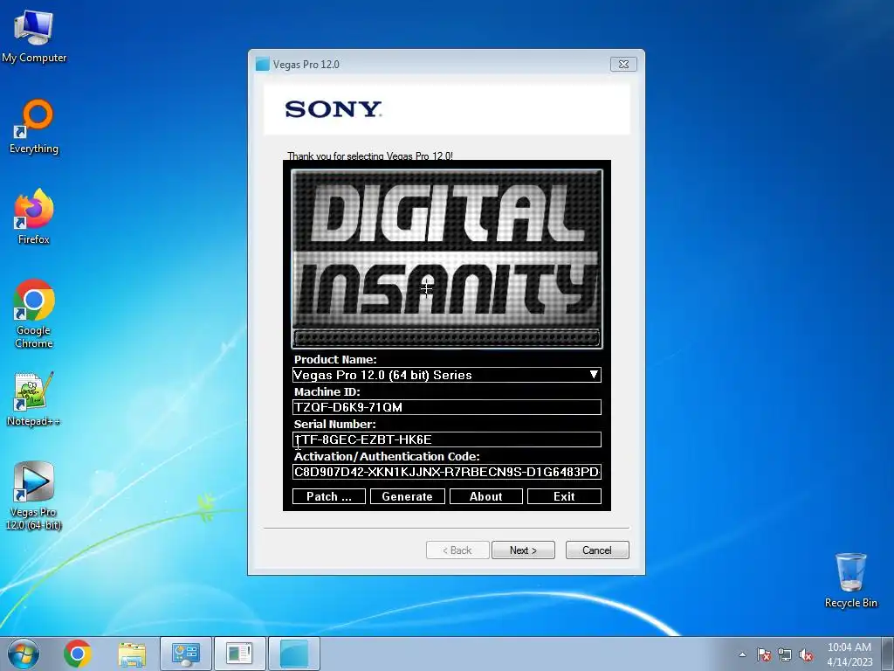The image size is (894, 671).
Task: Open the network status tray icon
Action: 785,654
